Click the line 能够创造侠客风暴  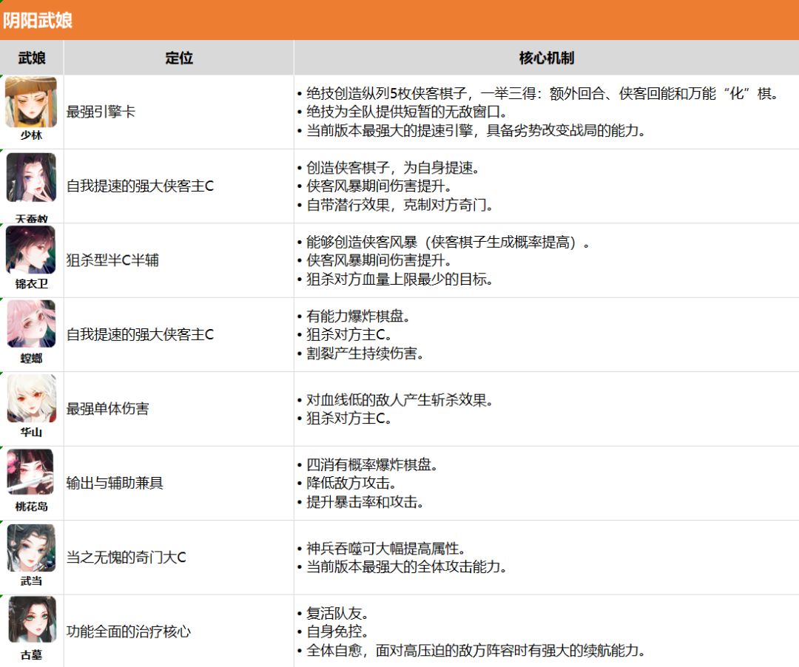point(444,242)
